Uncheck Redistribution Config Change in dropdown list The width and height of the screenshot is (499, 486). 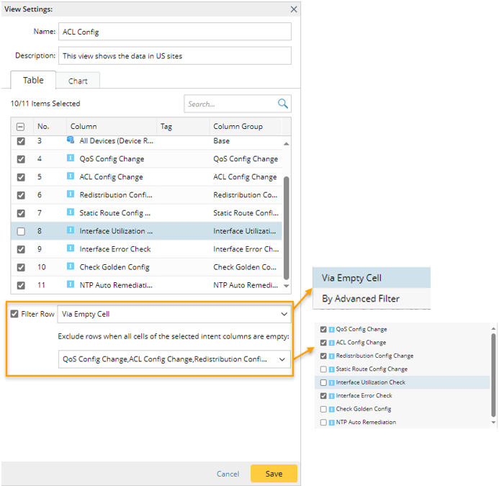click(x=323, y=356)
